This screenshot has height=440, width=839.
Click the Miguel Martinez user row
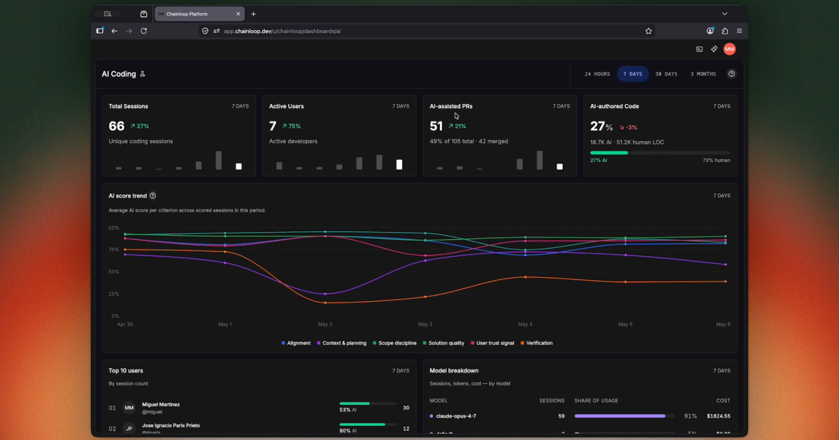pos(259,408)
